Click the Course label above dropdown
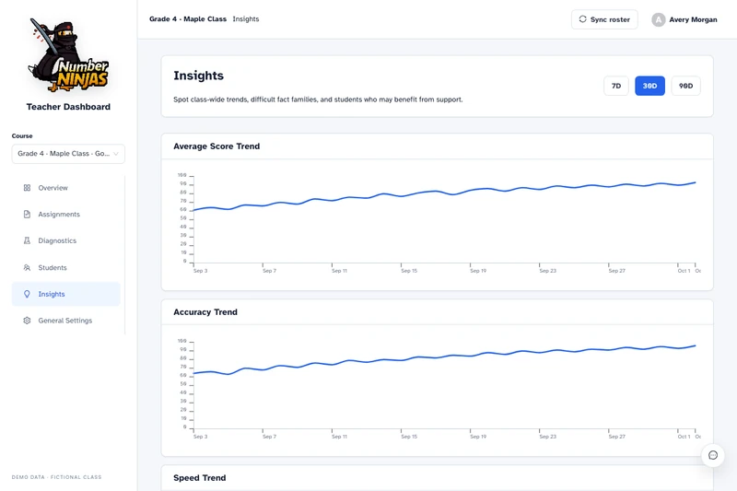 [x=22, y=135]
